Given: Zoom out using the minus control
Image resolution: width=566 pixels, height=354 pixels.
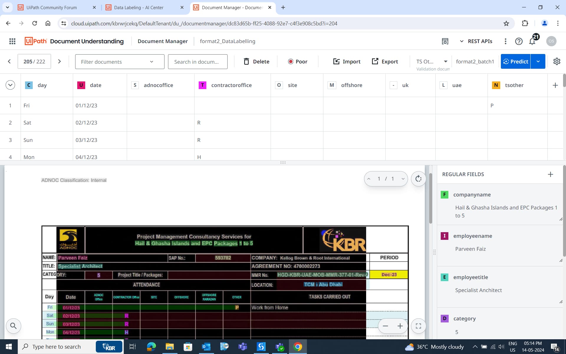Looking at the screenshot, I should point(385,326).
